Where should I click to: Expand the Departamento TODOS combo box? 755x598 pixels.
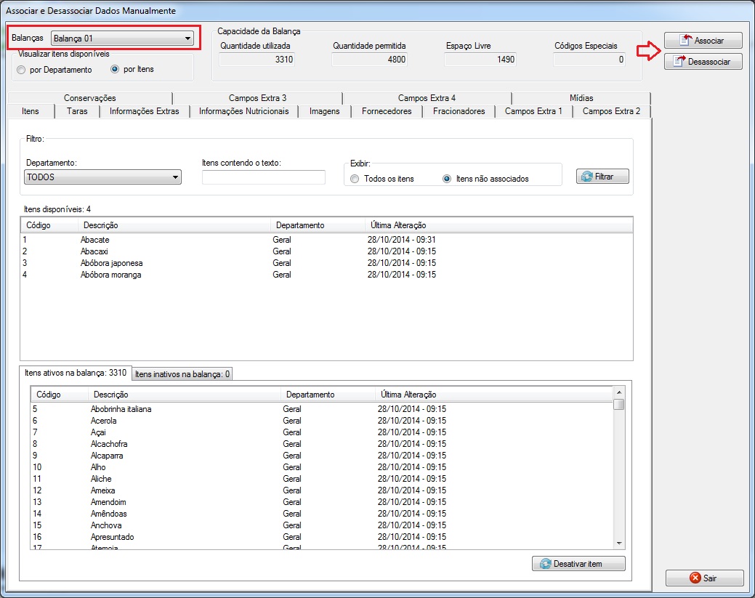pos(102,177)
